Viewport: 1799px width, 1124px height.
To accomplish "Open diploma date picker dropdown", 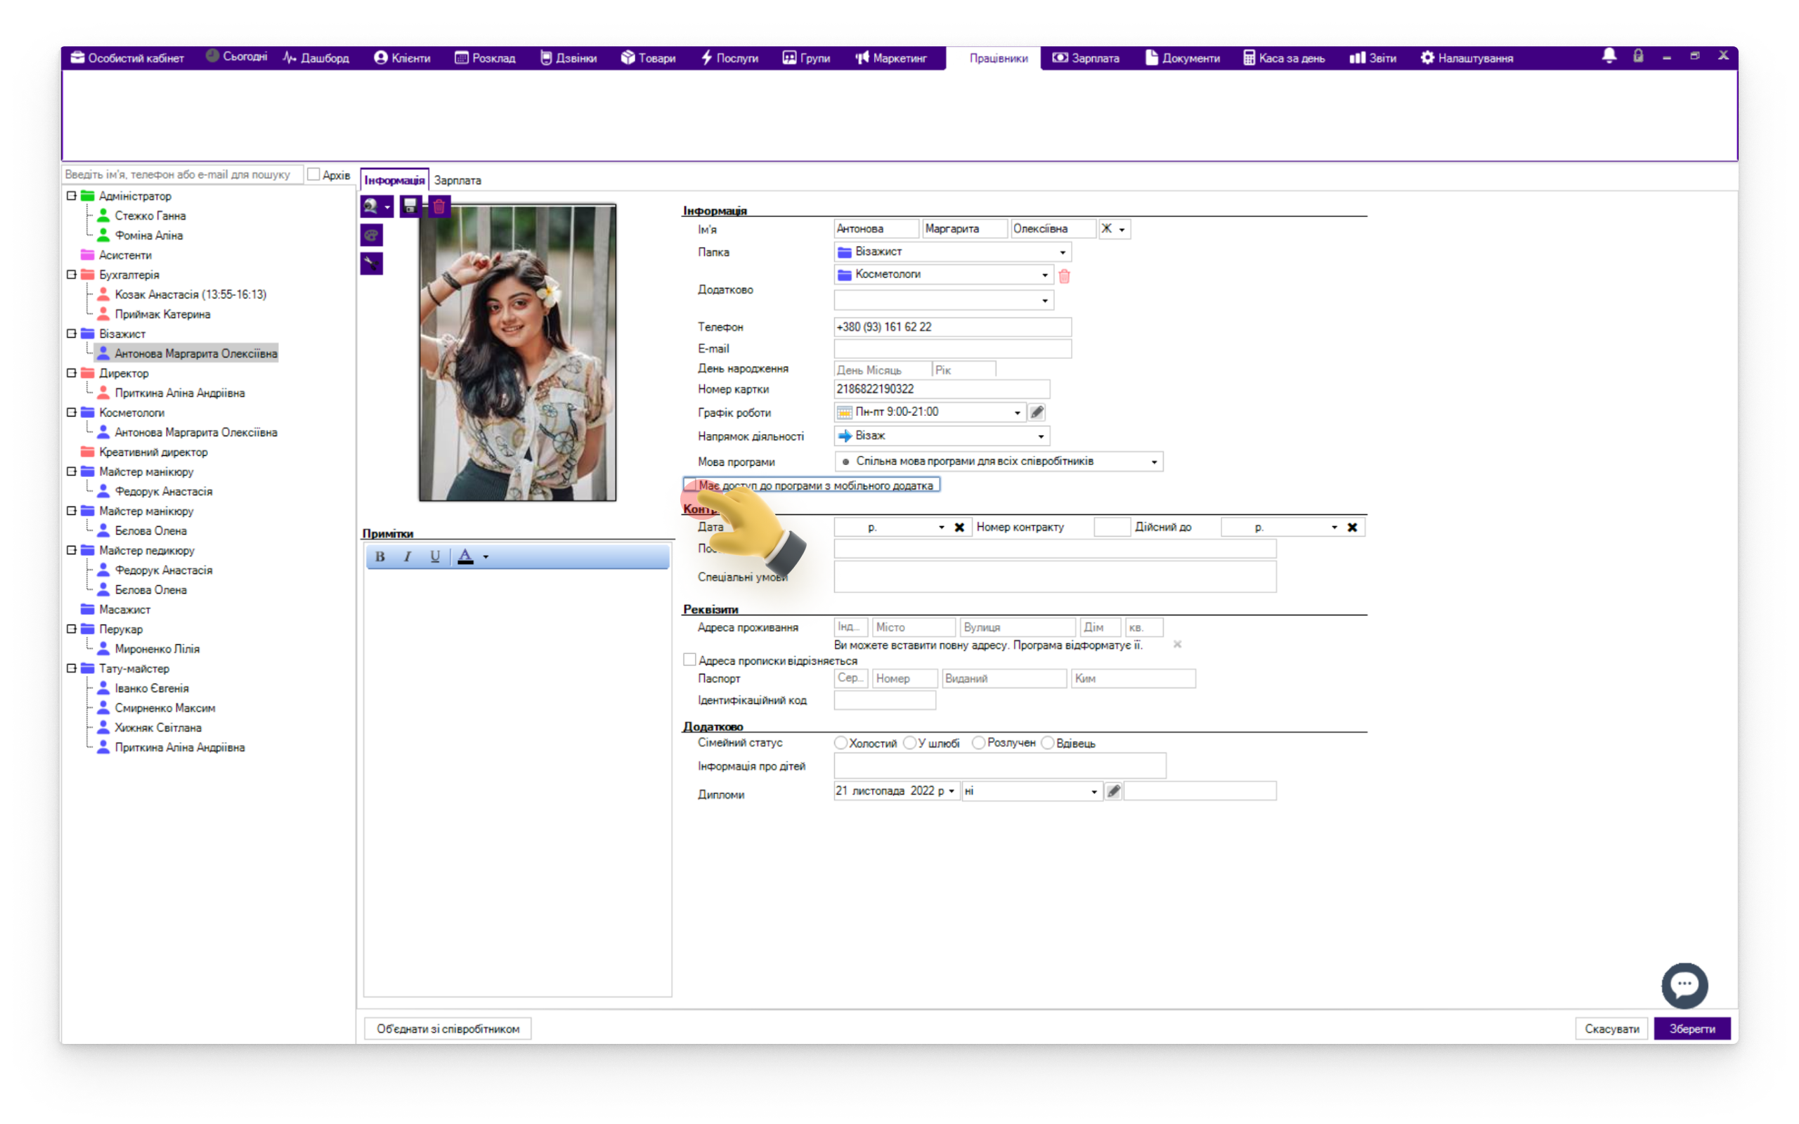I will (952, 791).
